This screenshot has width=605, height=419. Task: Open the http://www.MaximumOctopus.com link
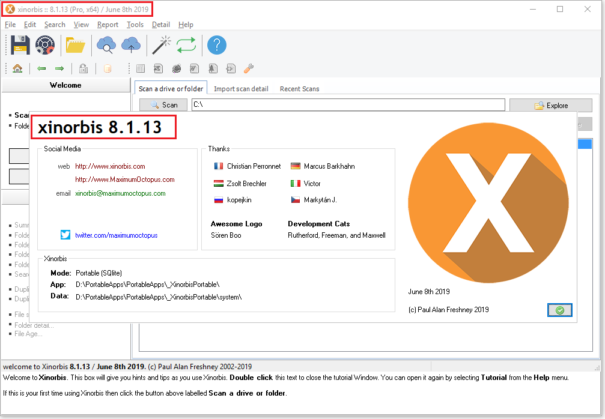[124, 179]
